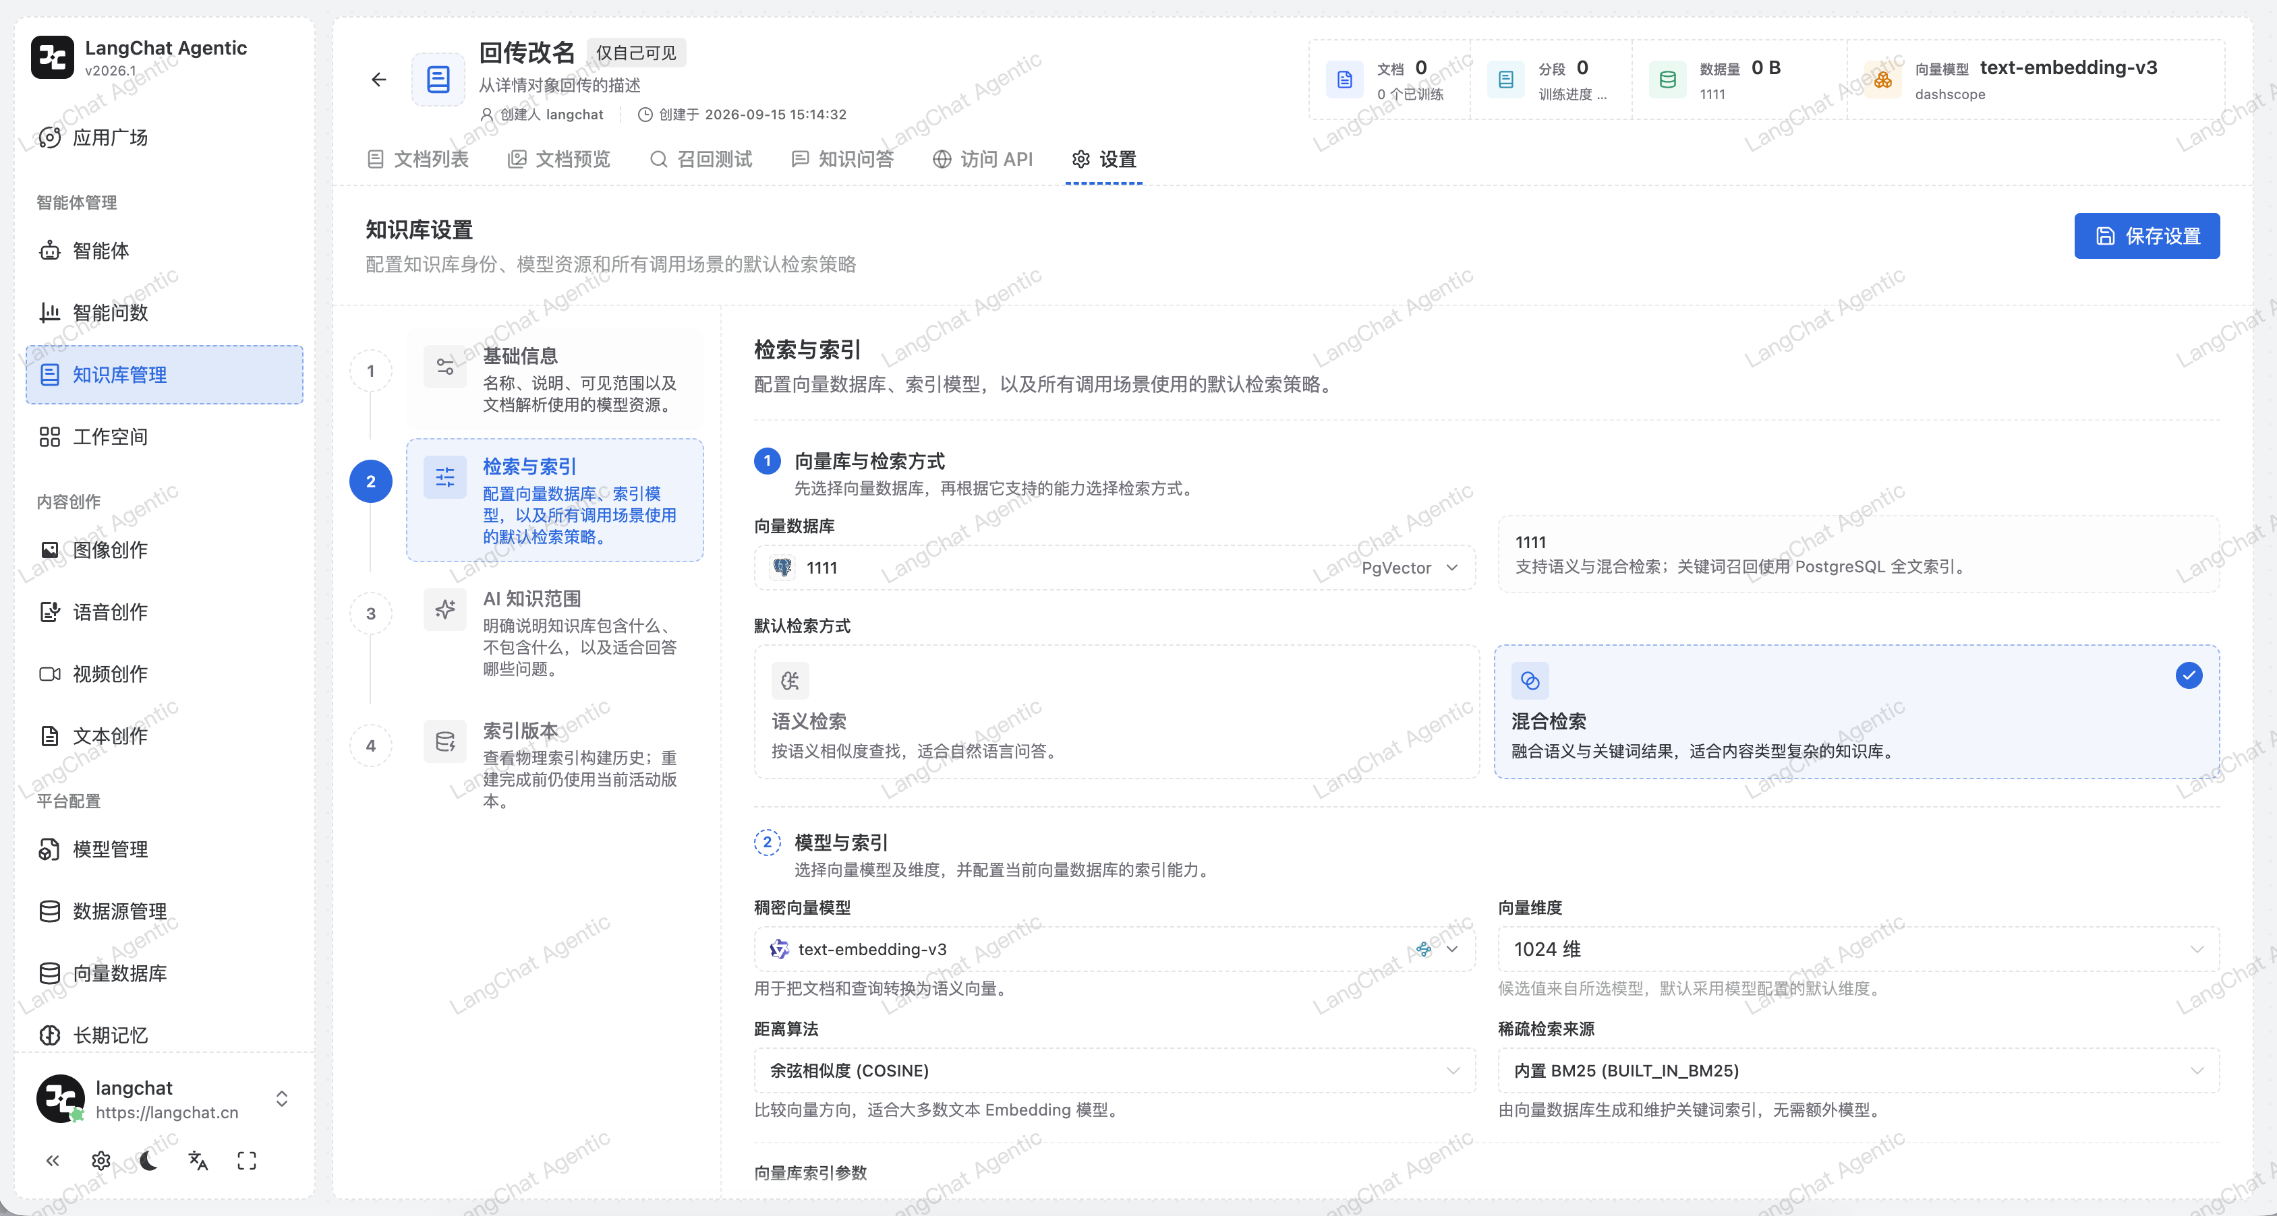The width and height of the screenshot is (2277, 1216).
Task: Select 语义检索 retrieval mode
Action: click(x=1116, y=712)
